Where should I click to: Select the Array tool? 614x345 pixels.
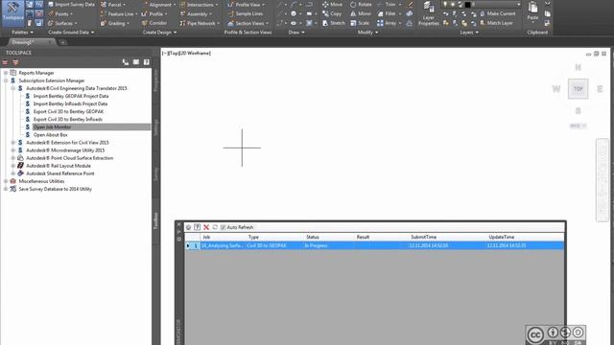[387, 23]
